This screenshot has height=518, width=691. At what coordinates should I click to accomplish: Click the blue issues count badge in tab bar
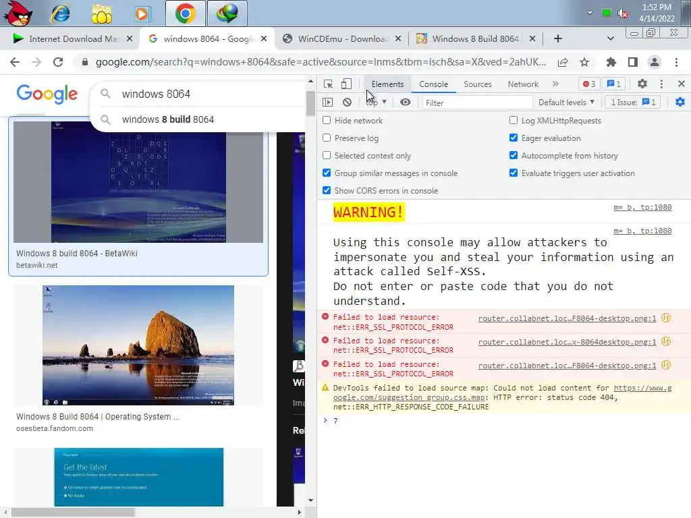(x=614, y=84)
